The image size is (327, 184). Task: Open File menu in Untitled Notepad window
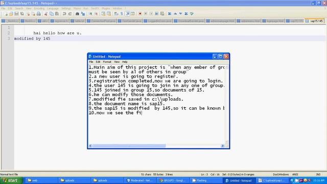pyautogui.click(x=91, y=62)
